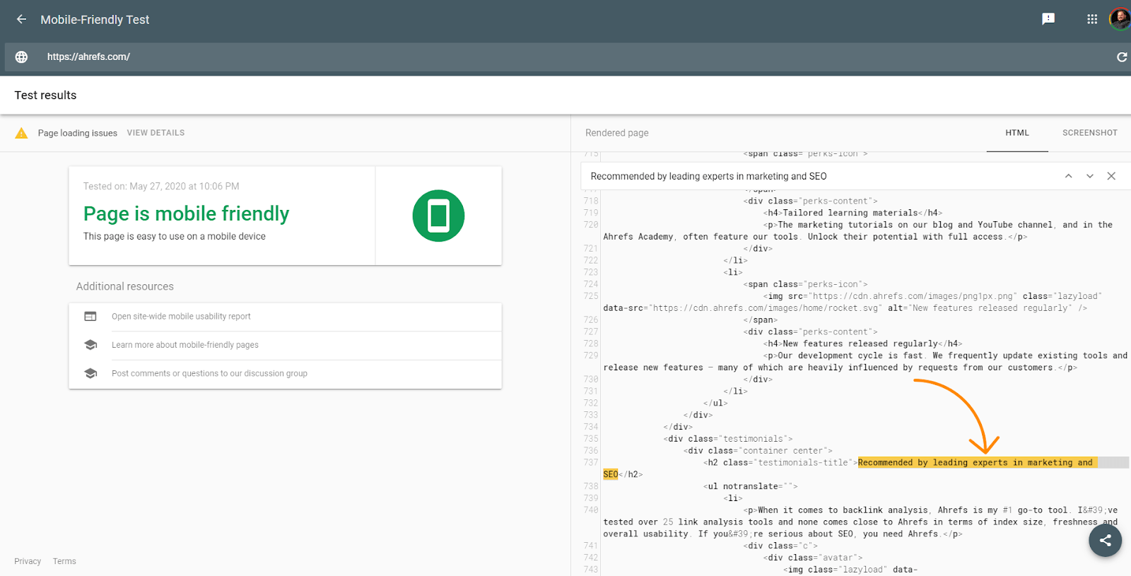Open Post comments discussion group link
Image resolution: width=1131 pixels, height=576 pixels.
[209, 373]
